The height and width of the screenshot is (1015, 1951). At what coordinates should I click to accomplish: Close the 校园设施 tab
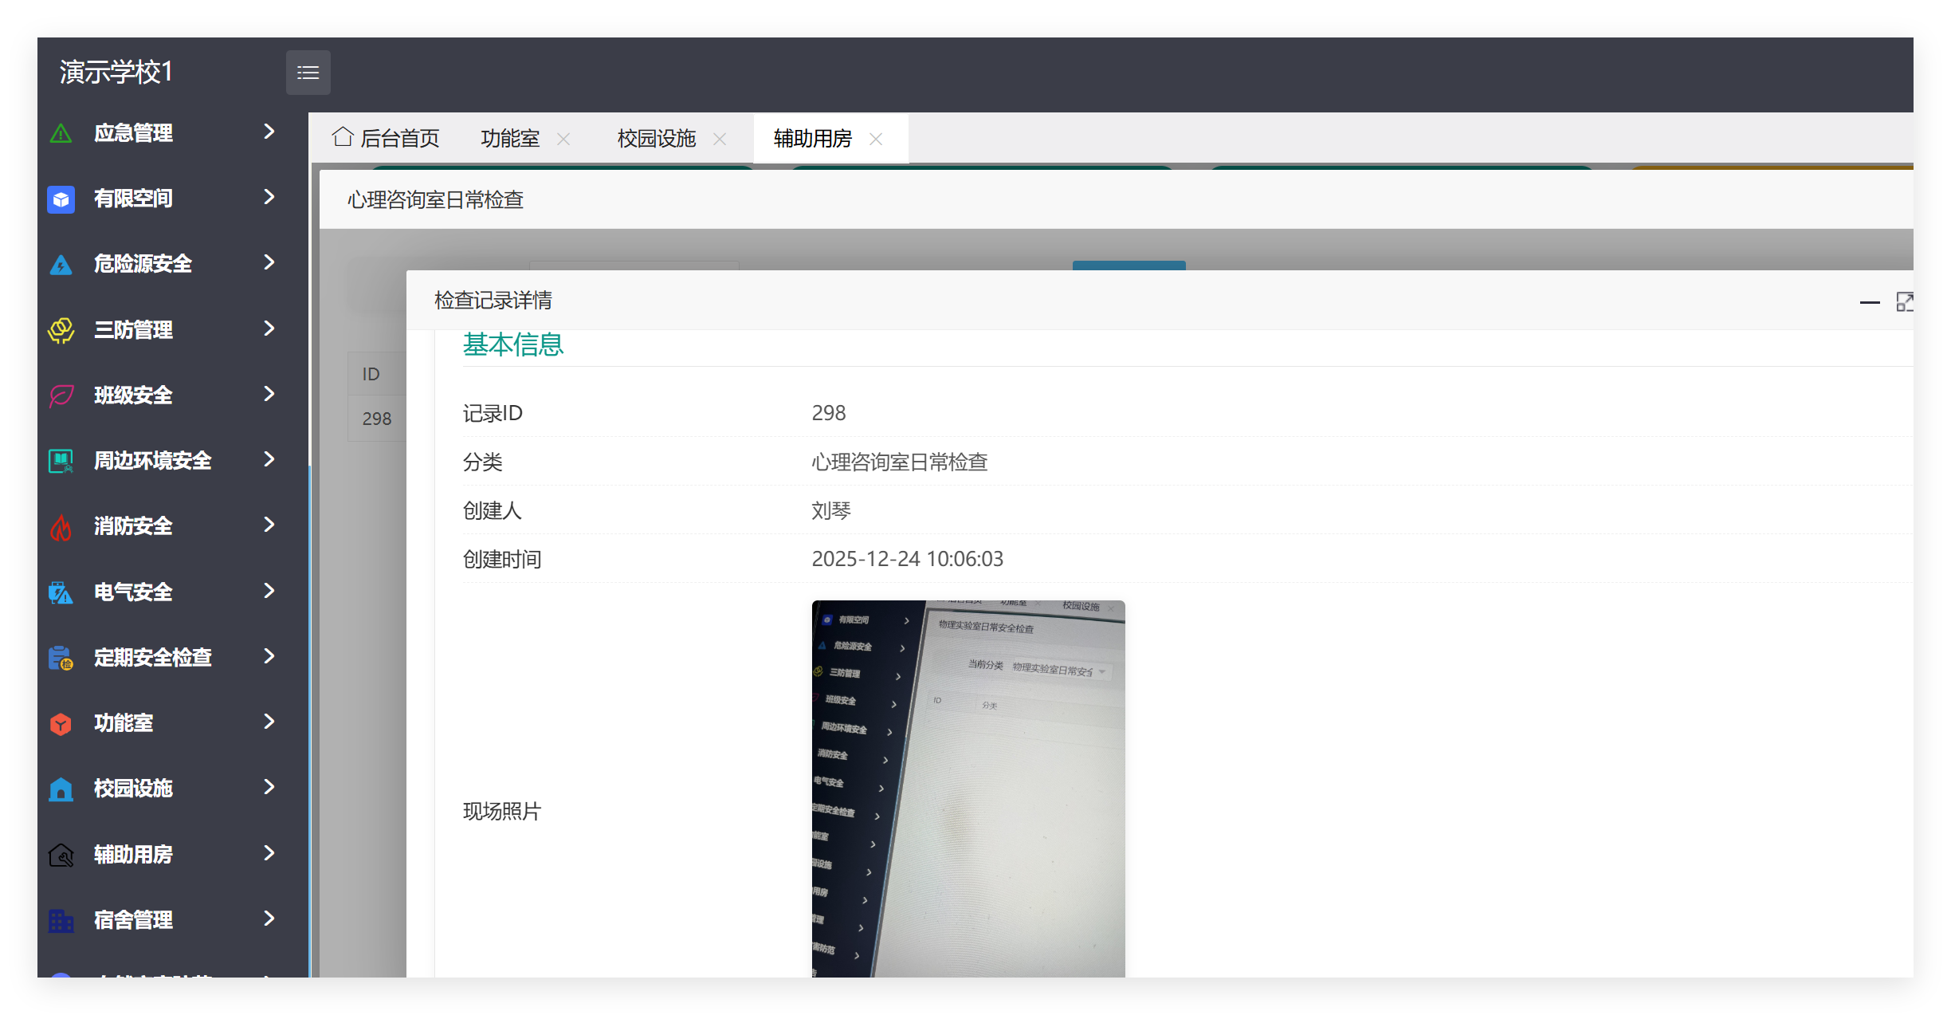point(720,139)
